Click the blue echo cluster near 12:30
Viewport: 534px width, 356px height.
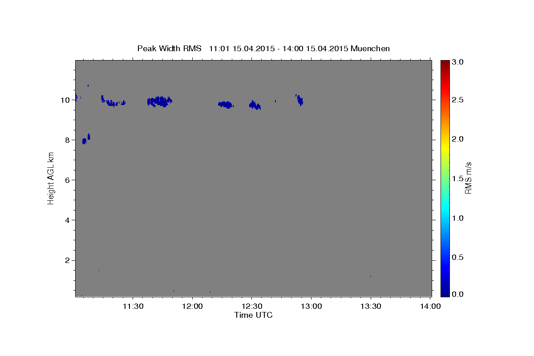255,105
